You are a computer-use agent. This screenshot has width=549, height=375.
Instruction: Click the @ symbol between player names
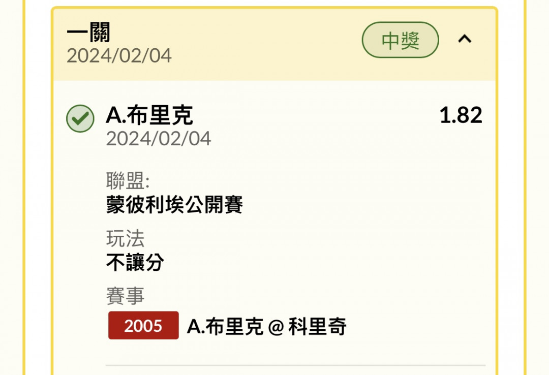[x=276, y=327]
